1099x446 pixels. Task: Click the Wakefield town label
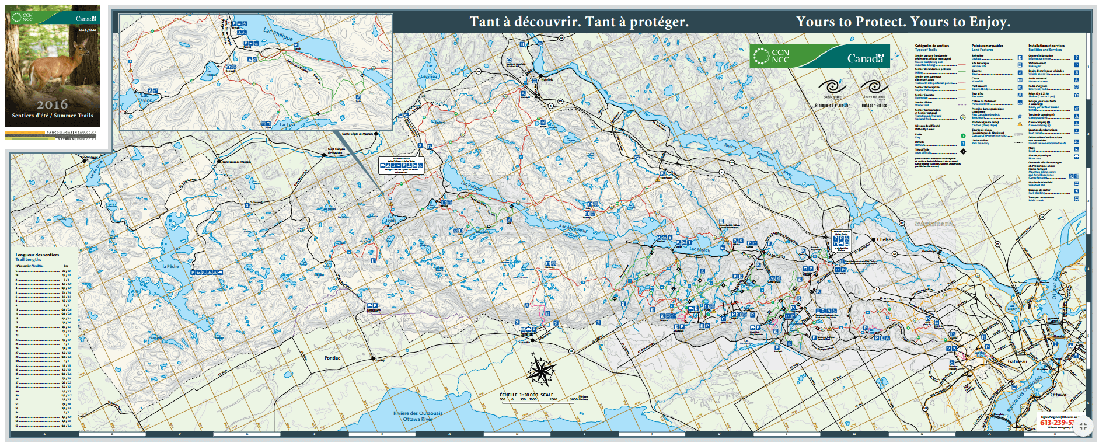547,79
